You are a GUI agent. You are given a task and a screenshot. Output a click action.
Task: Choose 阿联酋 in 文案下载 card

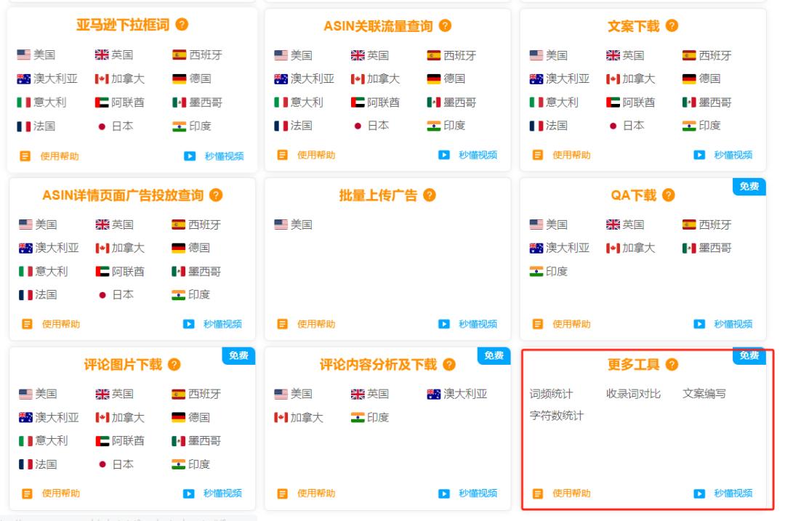click(x=631, y=102)
